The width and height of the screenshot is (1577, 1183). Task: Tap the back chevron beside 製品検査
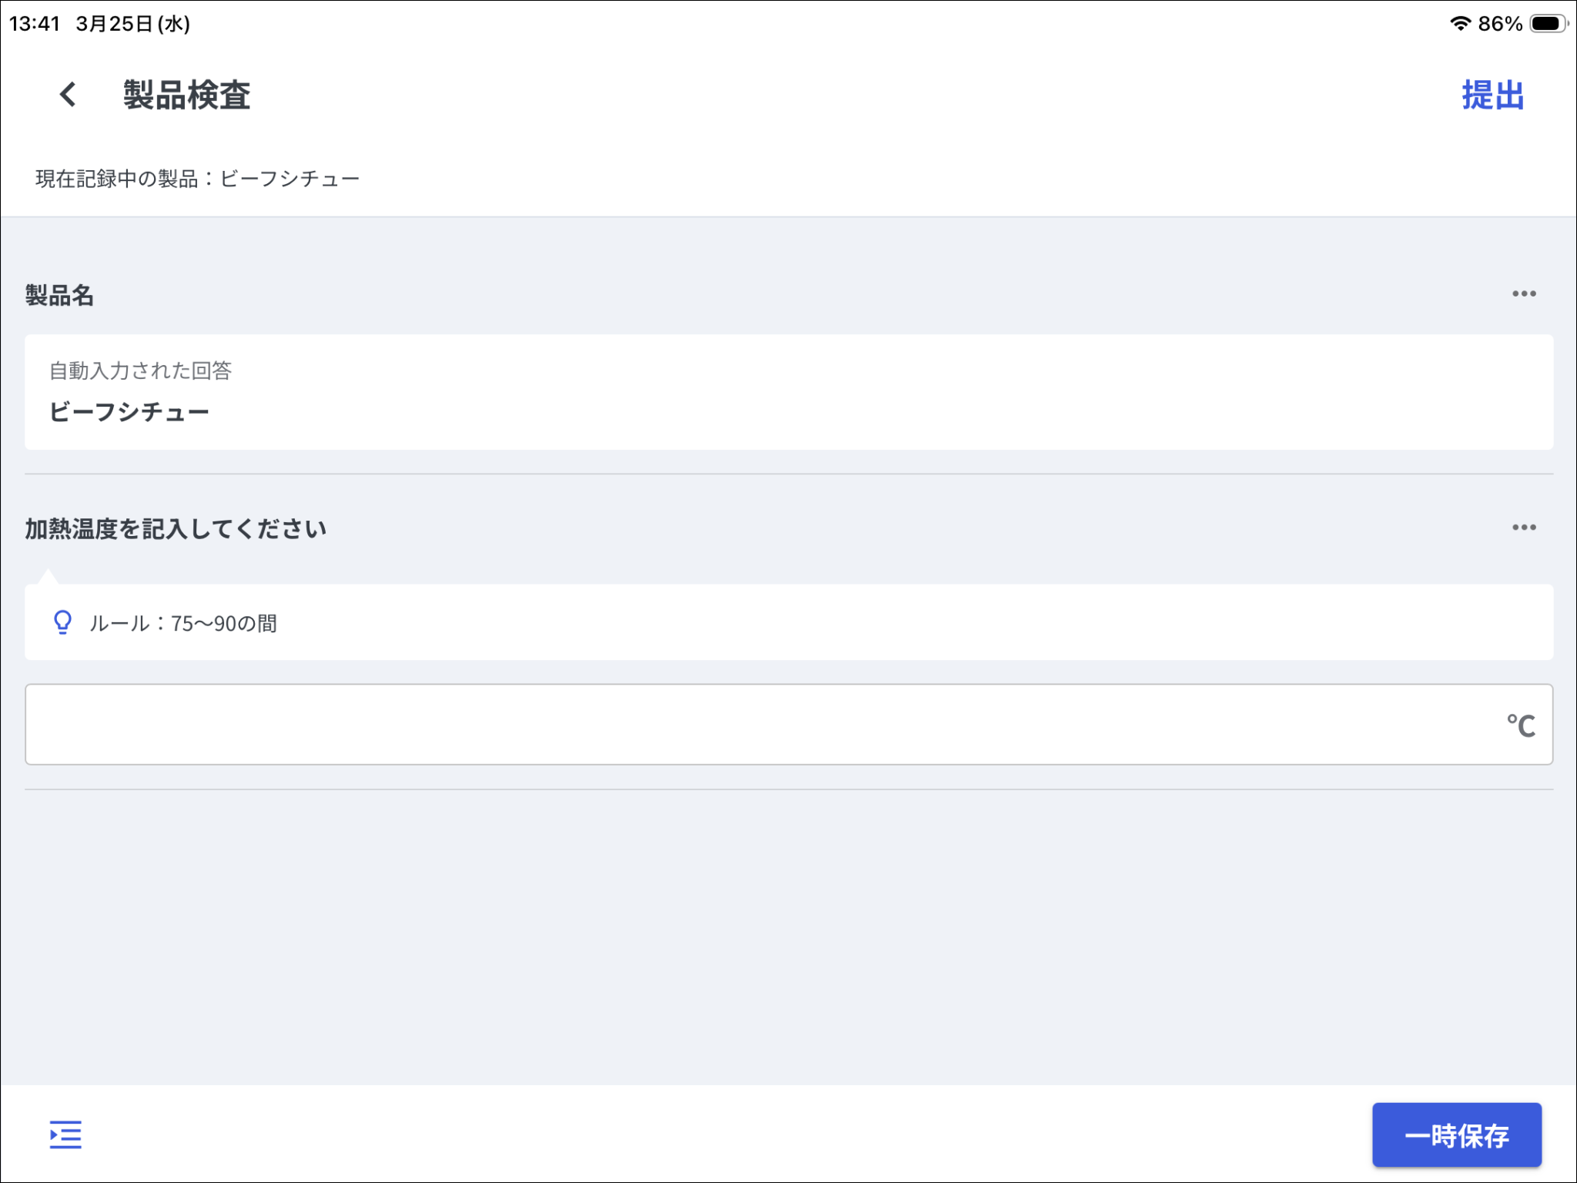pyautogui.click(x=68, y=95)
